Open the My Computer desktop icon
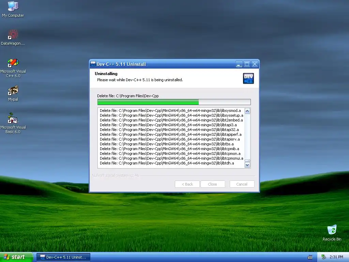The image size is (349, 262). 13,9
